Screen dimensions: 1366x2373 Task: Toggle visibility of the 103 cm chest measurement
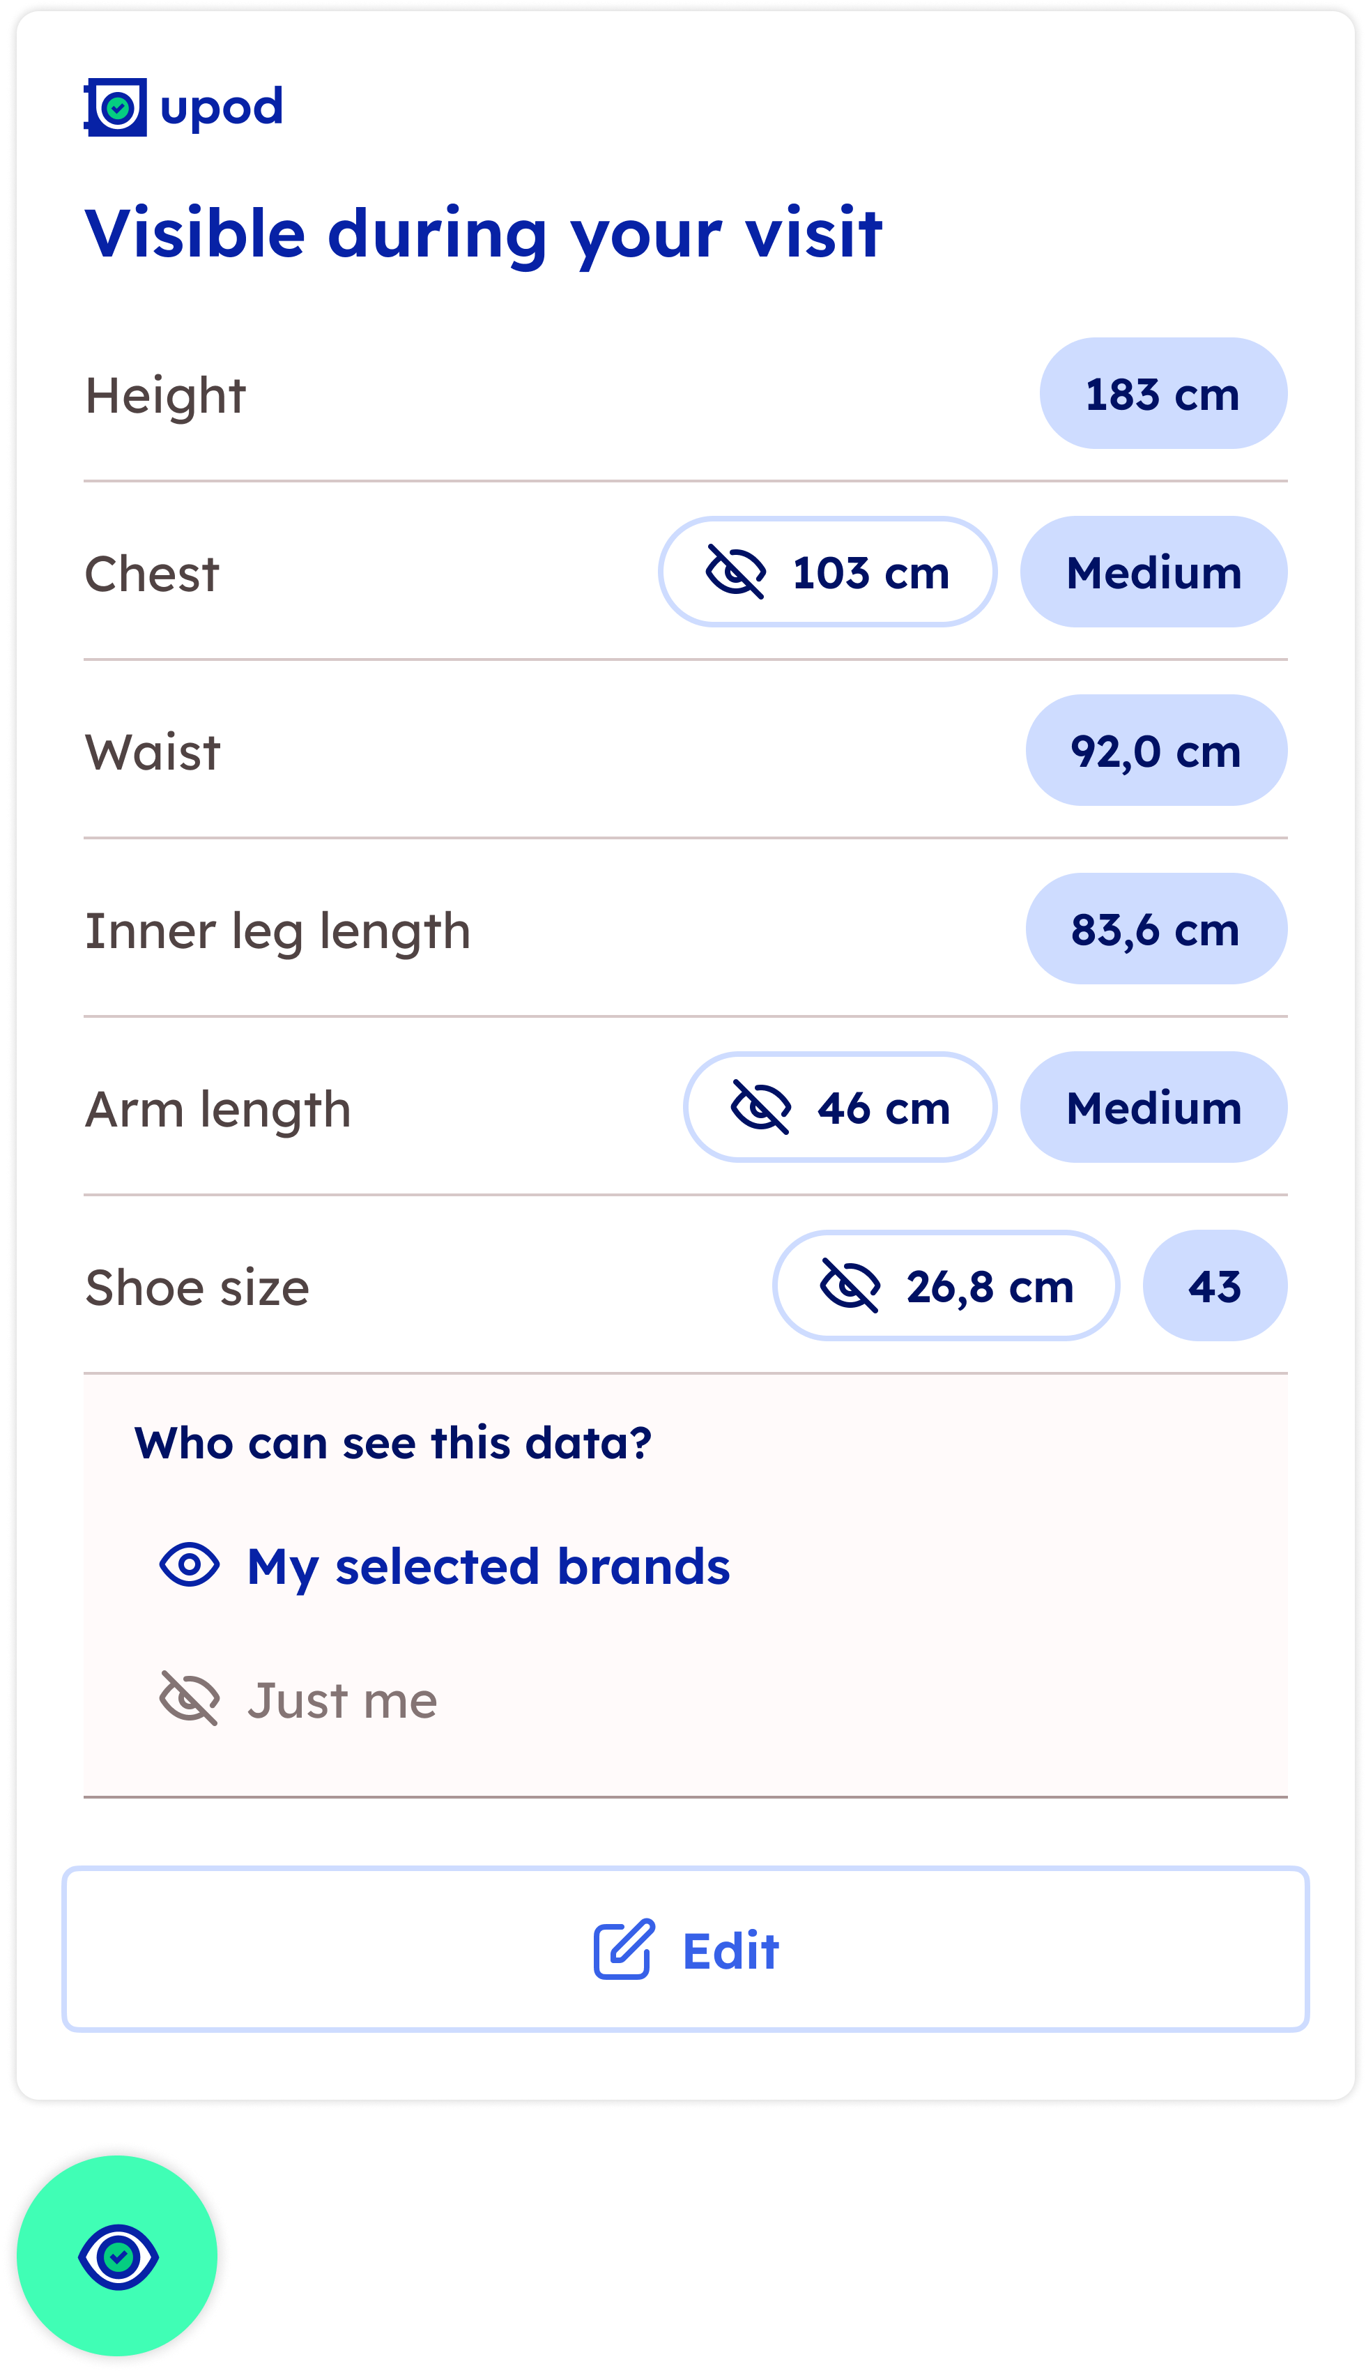[829, 572]
